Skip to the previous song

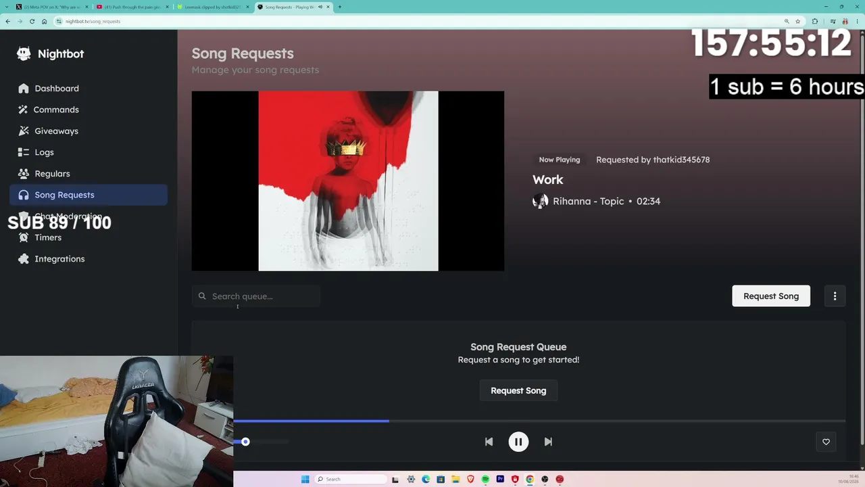point(489,442)
